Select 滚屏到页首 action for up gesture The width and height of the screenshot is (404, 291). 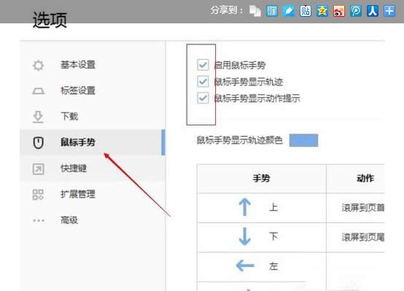[363, 207]
